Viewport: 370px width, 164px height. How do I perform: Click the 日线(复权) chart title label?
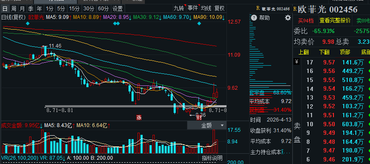click(13, 17)
